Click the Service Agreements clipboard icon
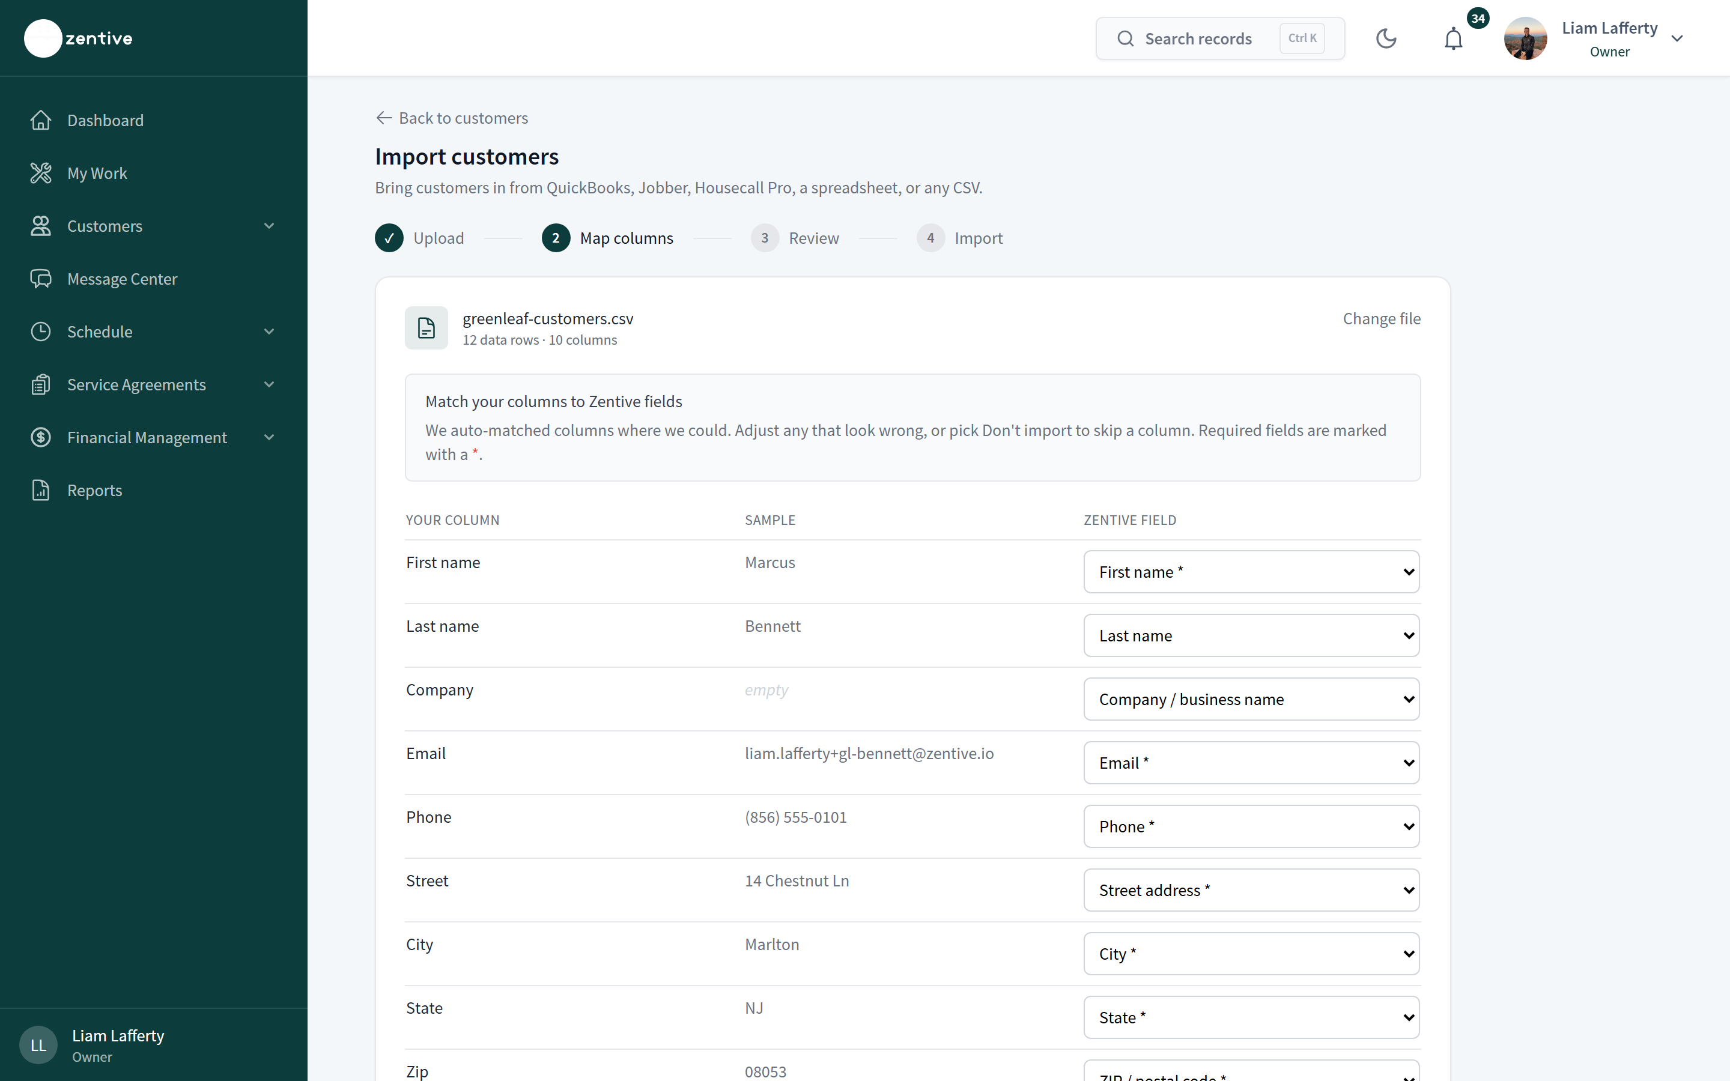The height and width of the screenshot is (1081, 1730). click(x=41, y=384)
